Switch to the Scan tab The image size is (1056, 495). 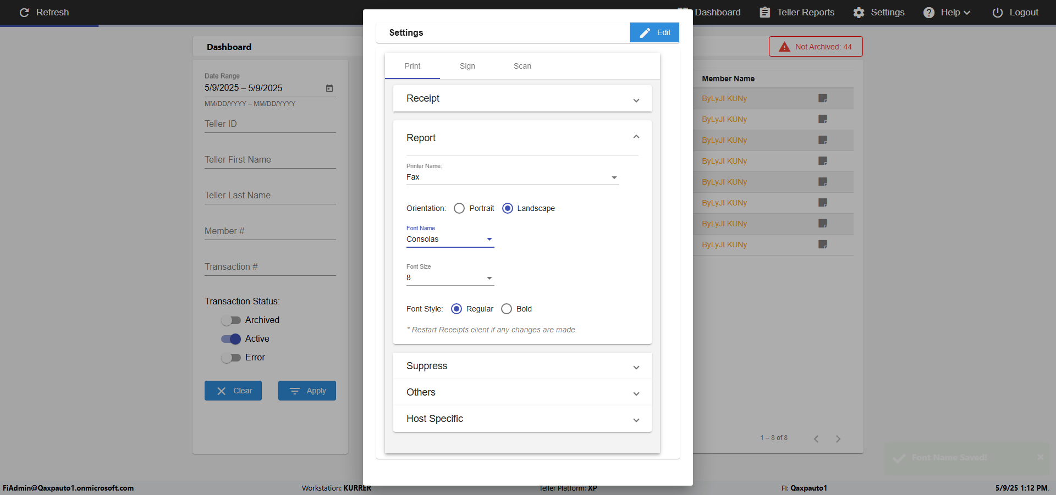pyautogui.click(x=522, y=66)
